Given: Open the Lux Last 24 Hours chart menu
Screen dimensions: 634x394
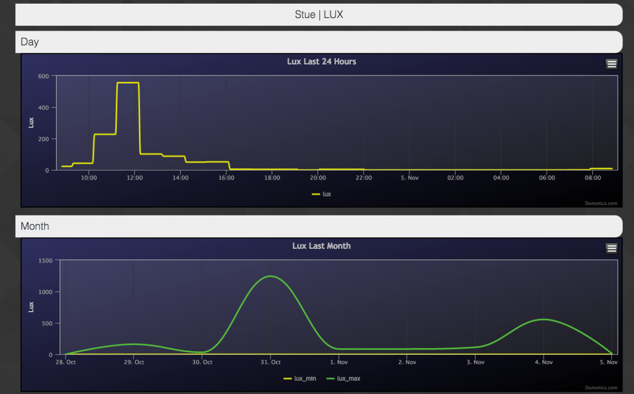Looking at the screenshot, I should [x=611, y=64].
